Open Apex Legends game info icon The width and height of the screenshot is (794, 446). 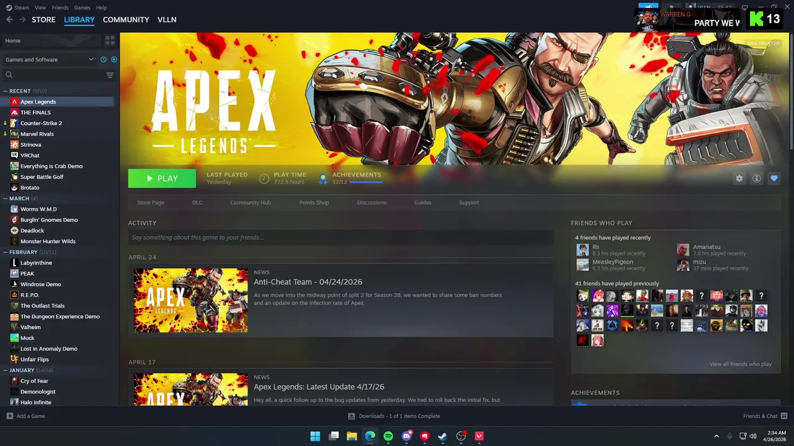coord(757,178)
